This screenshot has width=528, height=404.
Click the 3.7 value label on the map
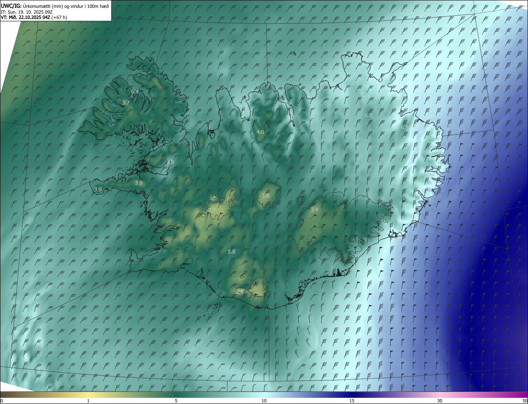tap(126, 102)
